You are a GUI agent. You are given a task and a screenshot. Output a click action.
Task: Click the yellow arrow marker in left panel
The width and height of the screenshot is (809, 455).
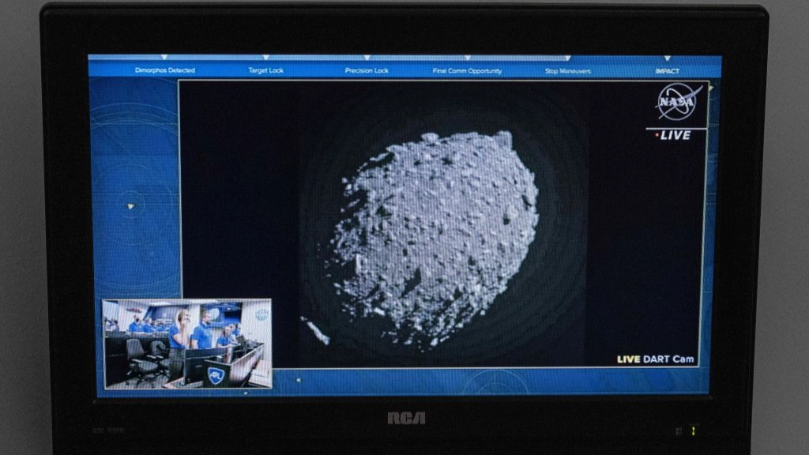(x=130, y=206)
